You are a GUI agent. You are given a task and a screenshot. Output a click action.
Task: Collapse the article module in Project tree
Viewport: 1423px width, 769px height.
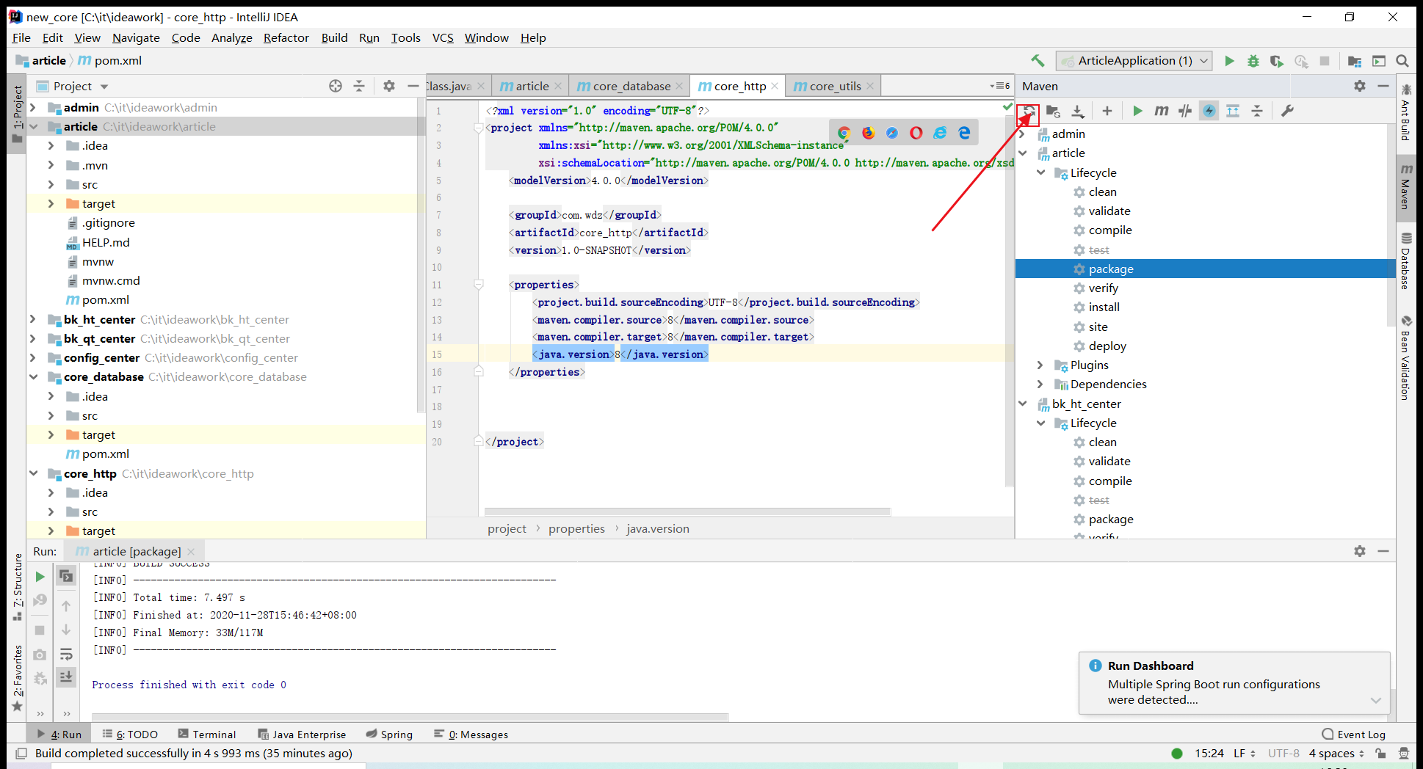33,126
